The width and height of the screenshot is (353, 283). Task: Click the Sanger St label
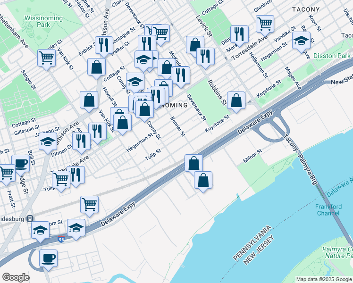[28, 80]
